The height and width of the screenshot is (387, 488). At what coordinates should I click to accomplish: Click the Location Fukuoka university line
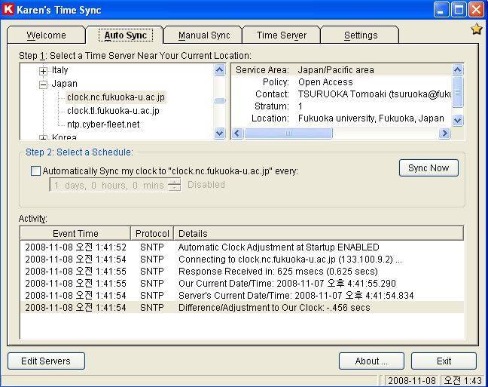341,118
